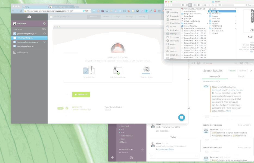Expand the stylesheets folder arrow in Finder
Viewport: 254px width, 163px height.
pyautogui.click(x=235, y=28)
